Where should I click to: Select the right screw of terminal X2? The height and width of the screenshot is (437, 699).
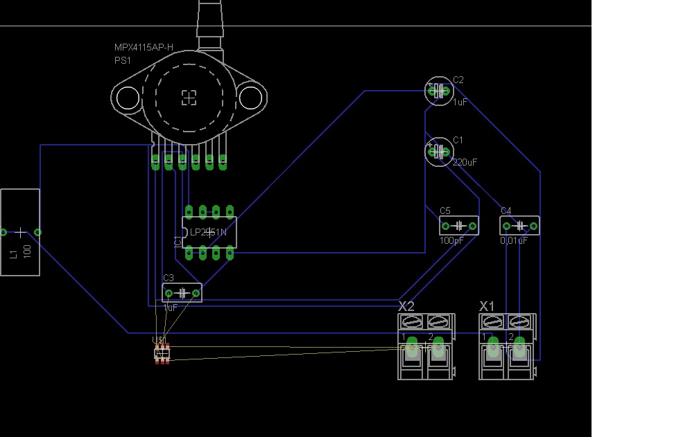438,321
